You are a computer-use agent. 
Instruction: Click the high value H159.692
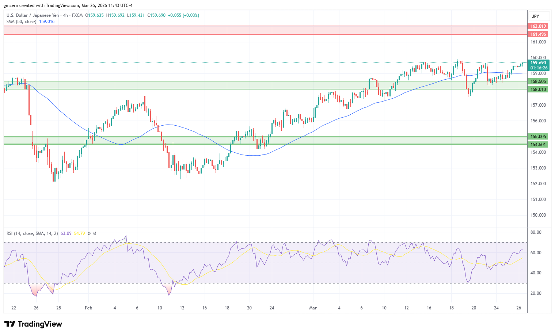(115, 15)
